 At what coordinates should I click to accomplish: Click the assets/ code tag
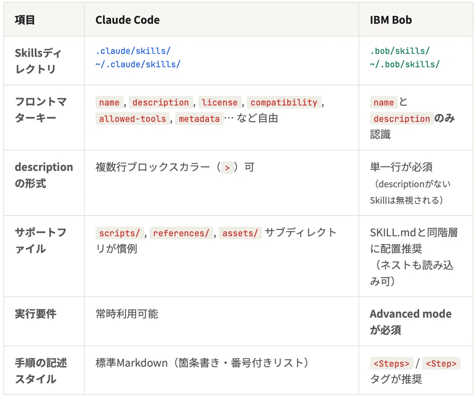coord(240,233)
